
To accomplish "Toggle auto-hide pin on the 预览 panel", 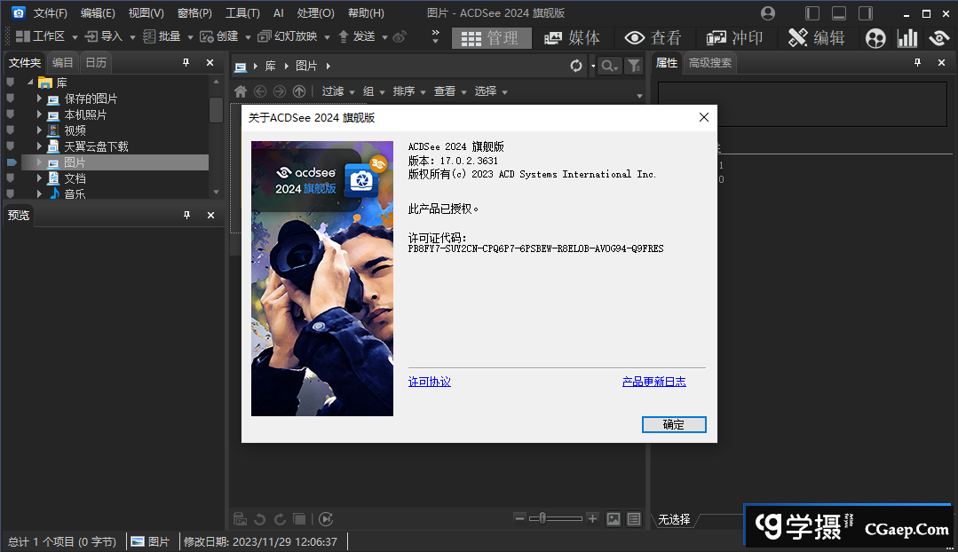I will click(x=186, y=215).
